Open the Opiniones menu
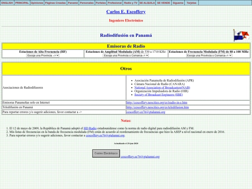The image size is (252, 189). tap(37, 3)
